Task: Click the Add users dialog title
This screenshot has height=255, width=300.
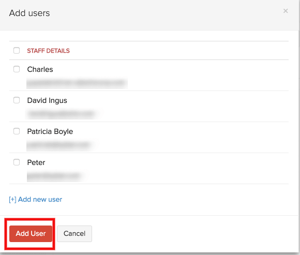Action: (29, 13)
